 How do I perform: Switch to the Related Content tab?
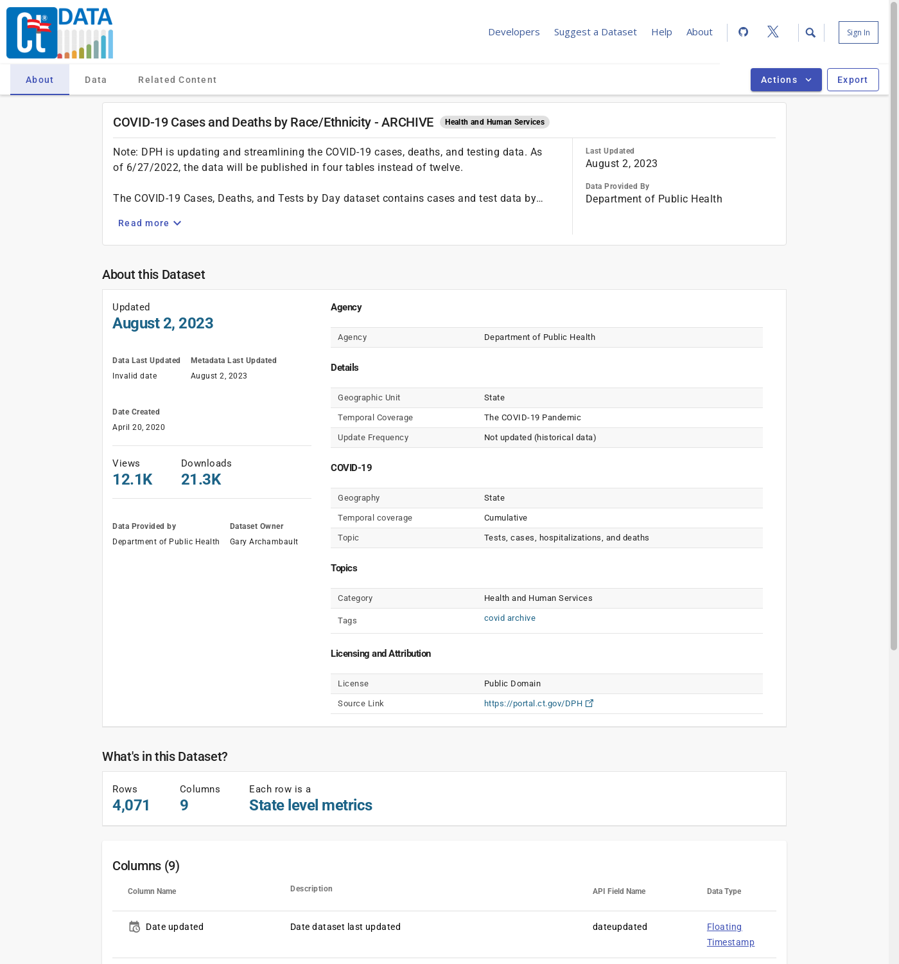177,80
